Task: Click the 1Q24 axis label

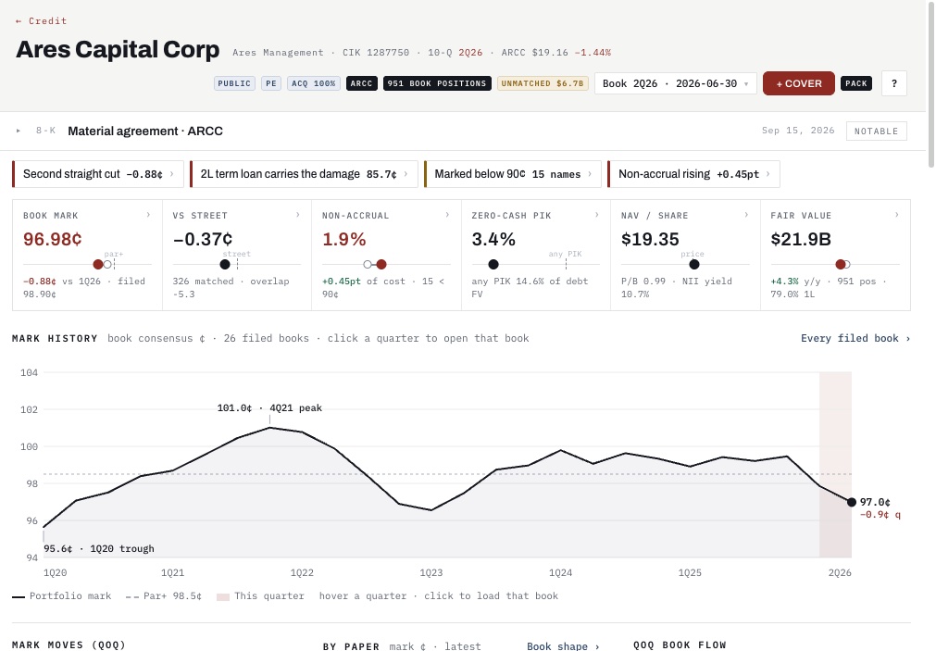Action: tap(560, 573)
